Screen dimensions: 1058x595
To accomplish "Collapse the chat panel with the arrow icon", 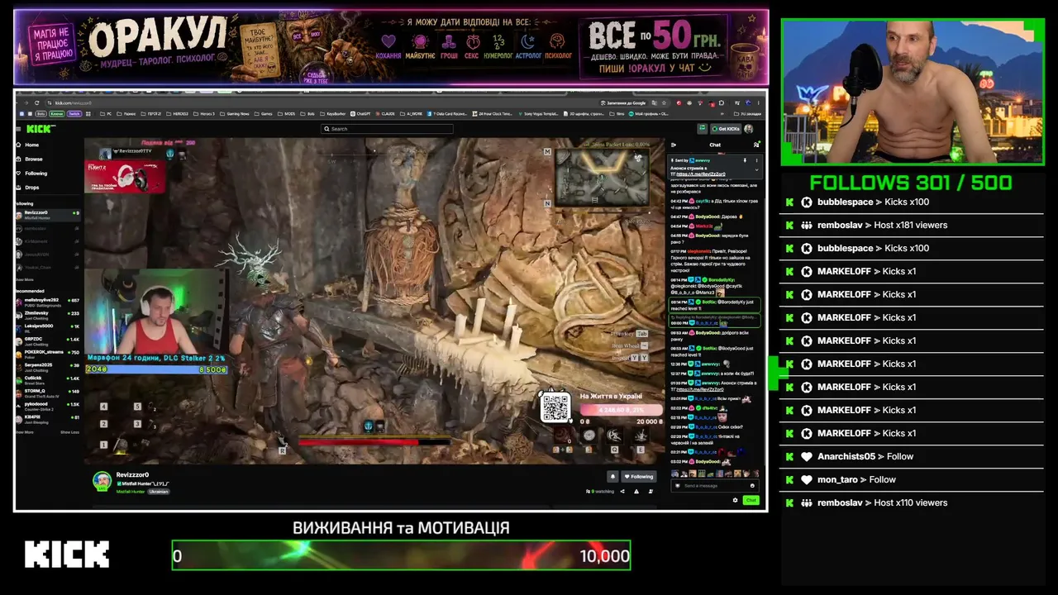I will [674, 145].
